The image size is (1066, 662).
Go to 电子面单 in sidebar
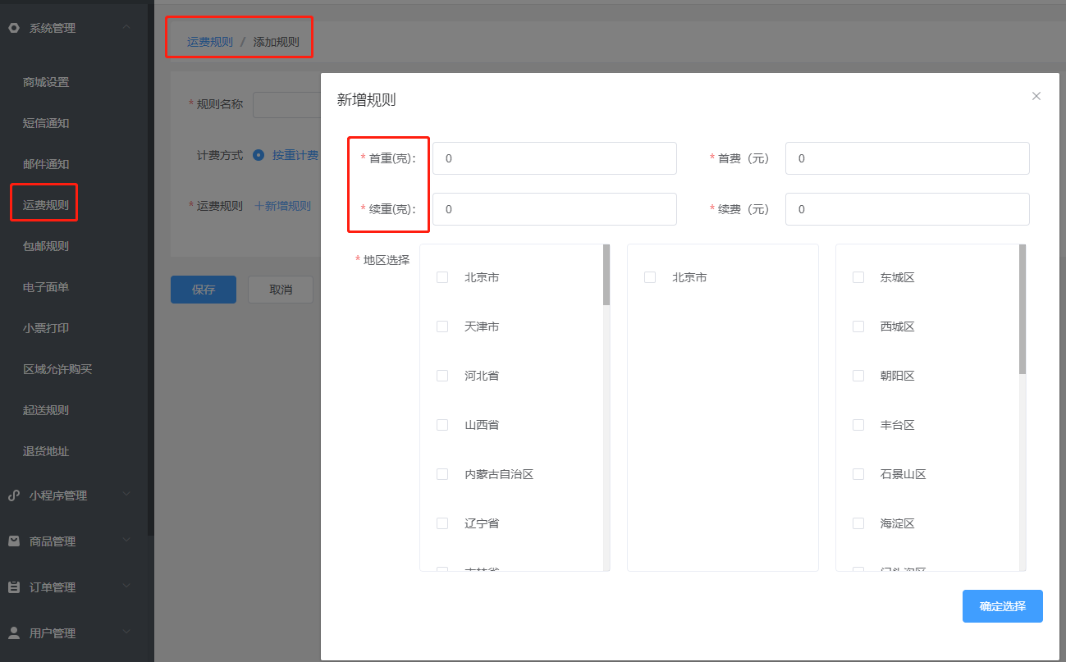tap(46, 287)
